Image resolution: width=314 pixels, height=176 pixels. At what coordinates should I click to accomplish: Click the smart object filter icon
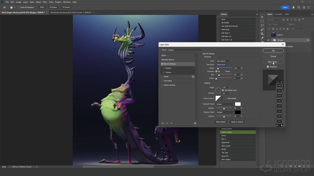pos(299,20)
